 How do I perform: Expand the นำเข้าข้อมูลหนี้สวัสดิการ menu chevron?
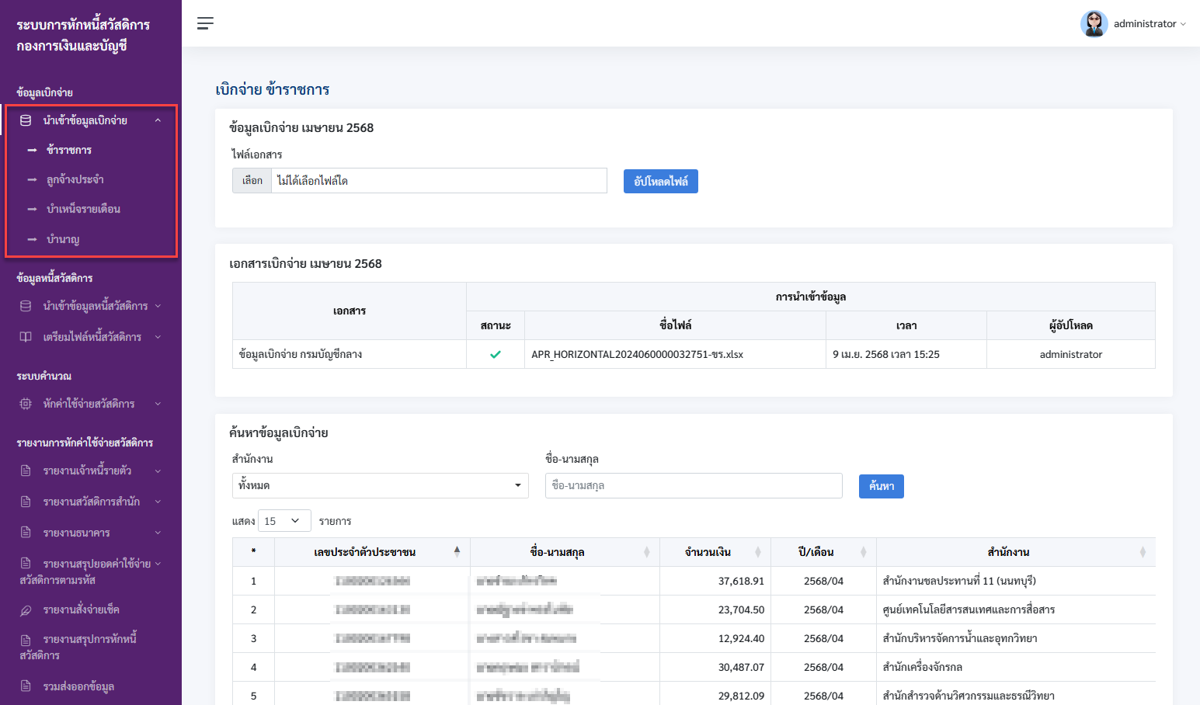coord(158,306)
